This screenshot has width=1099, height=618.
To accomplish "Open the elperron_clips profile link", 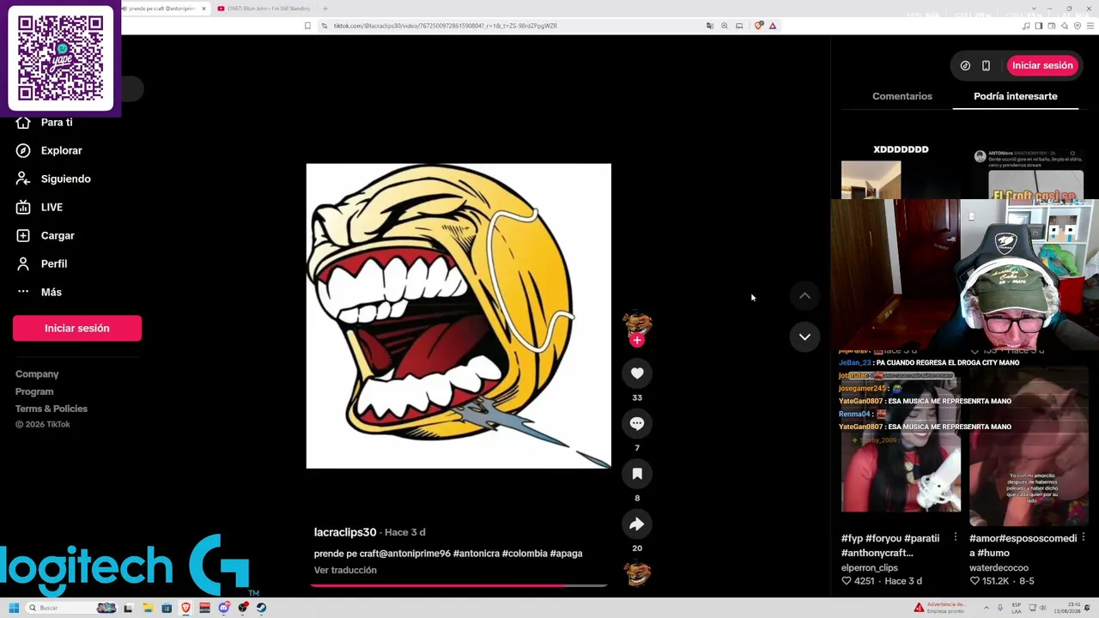I will pyautogui.click(x=870, y=567).
